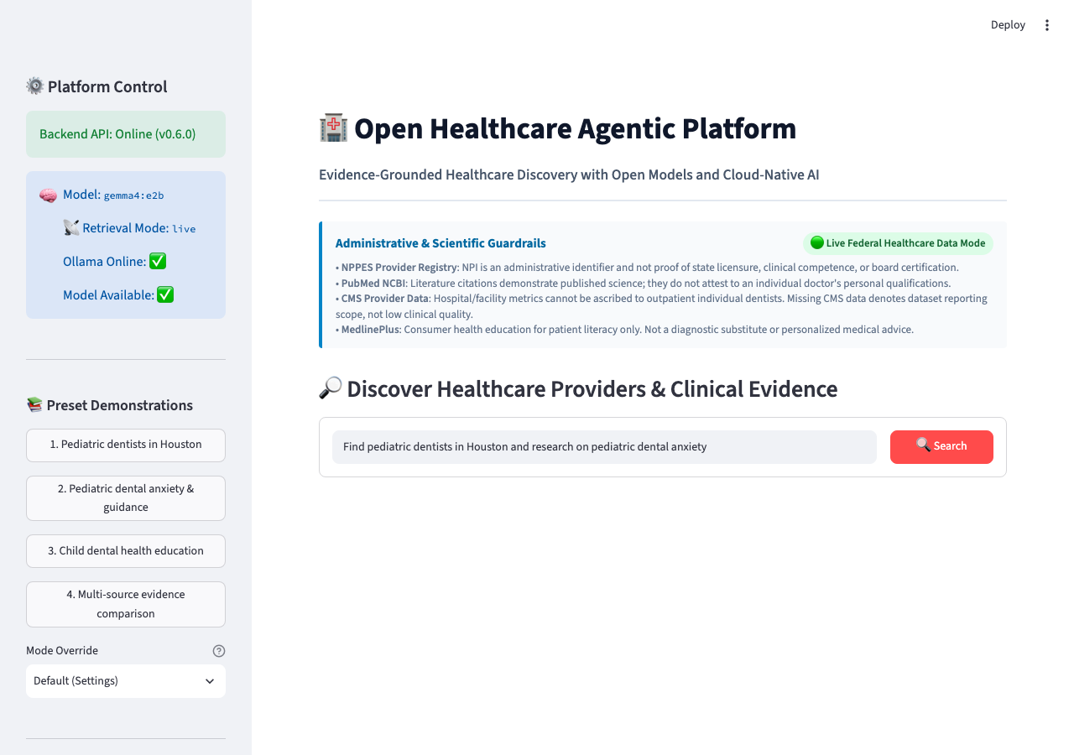Click the green checkmark beside Model Available
1074x755 pixels.
(165, 295)
